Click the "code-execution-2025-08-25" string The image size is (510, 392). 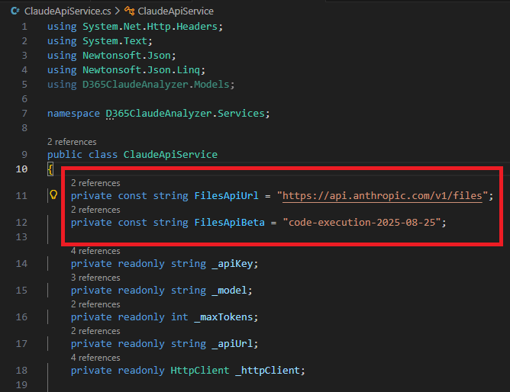(x=363, y=223)
